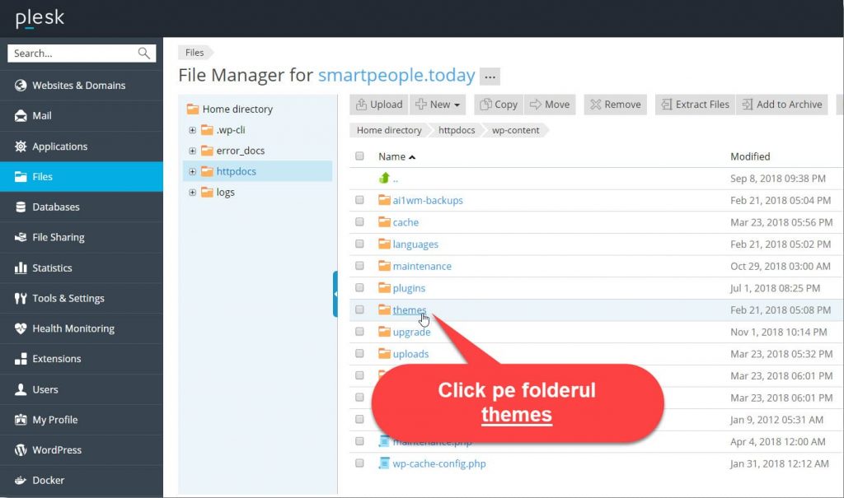
Task: Open the New dropdown menu
Action: (439, 105)
